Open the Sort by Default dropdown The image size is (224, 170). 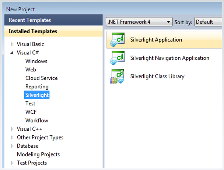pyautogui.click(x=209, y=22)
